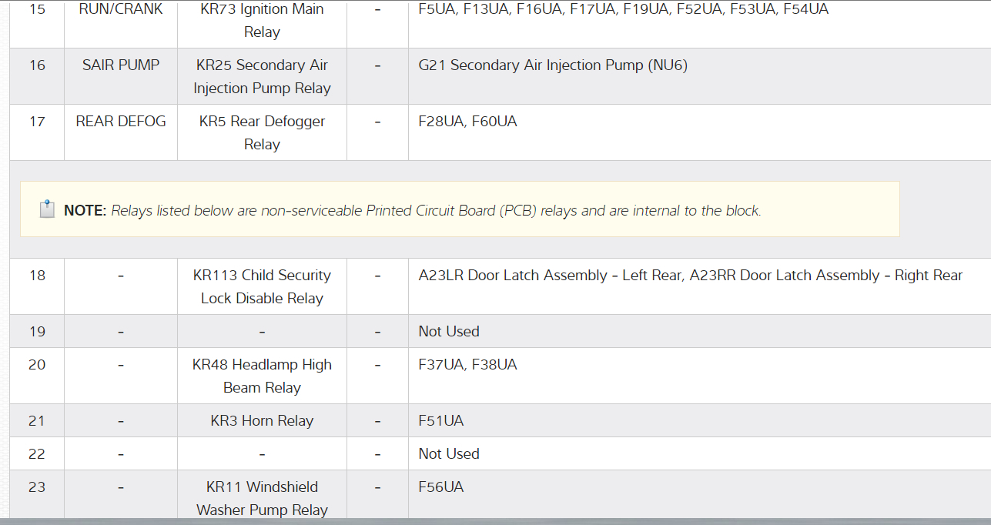Viewport: 991px width, 525px height.
Task: Click the F51UA fuse text
Action: (x=441, y=421)
